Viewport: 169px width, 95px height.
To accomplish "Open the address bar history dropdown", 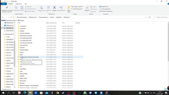I will pos(146,17).
